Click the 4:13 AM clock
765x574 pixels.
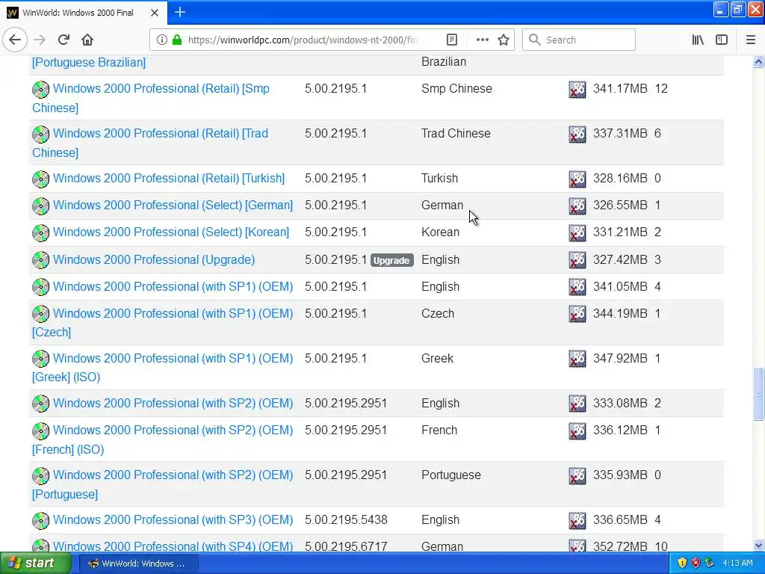pyautogui.click(x=737, y=564)
